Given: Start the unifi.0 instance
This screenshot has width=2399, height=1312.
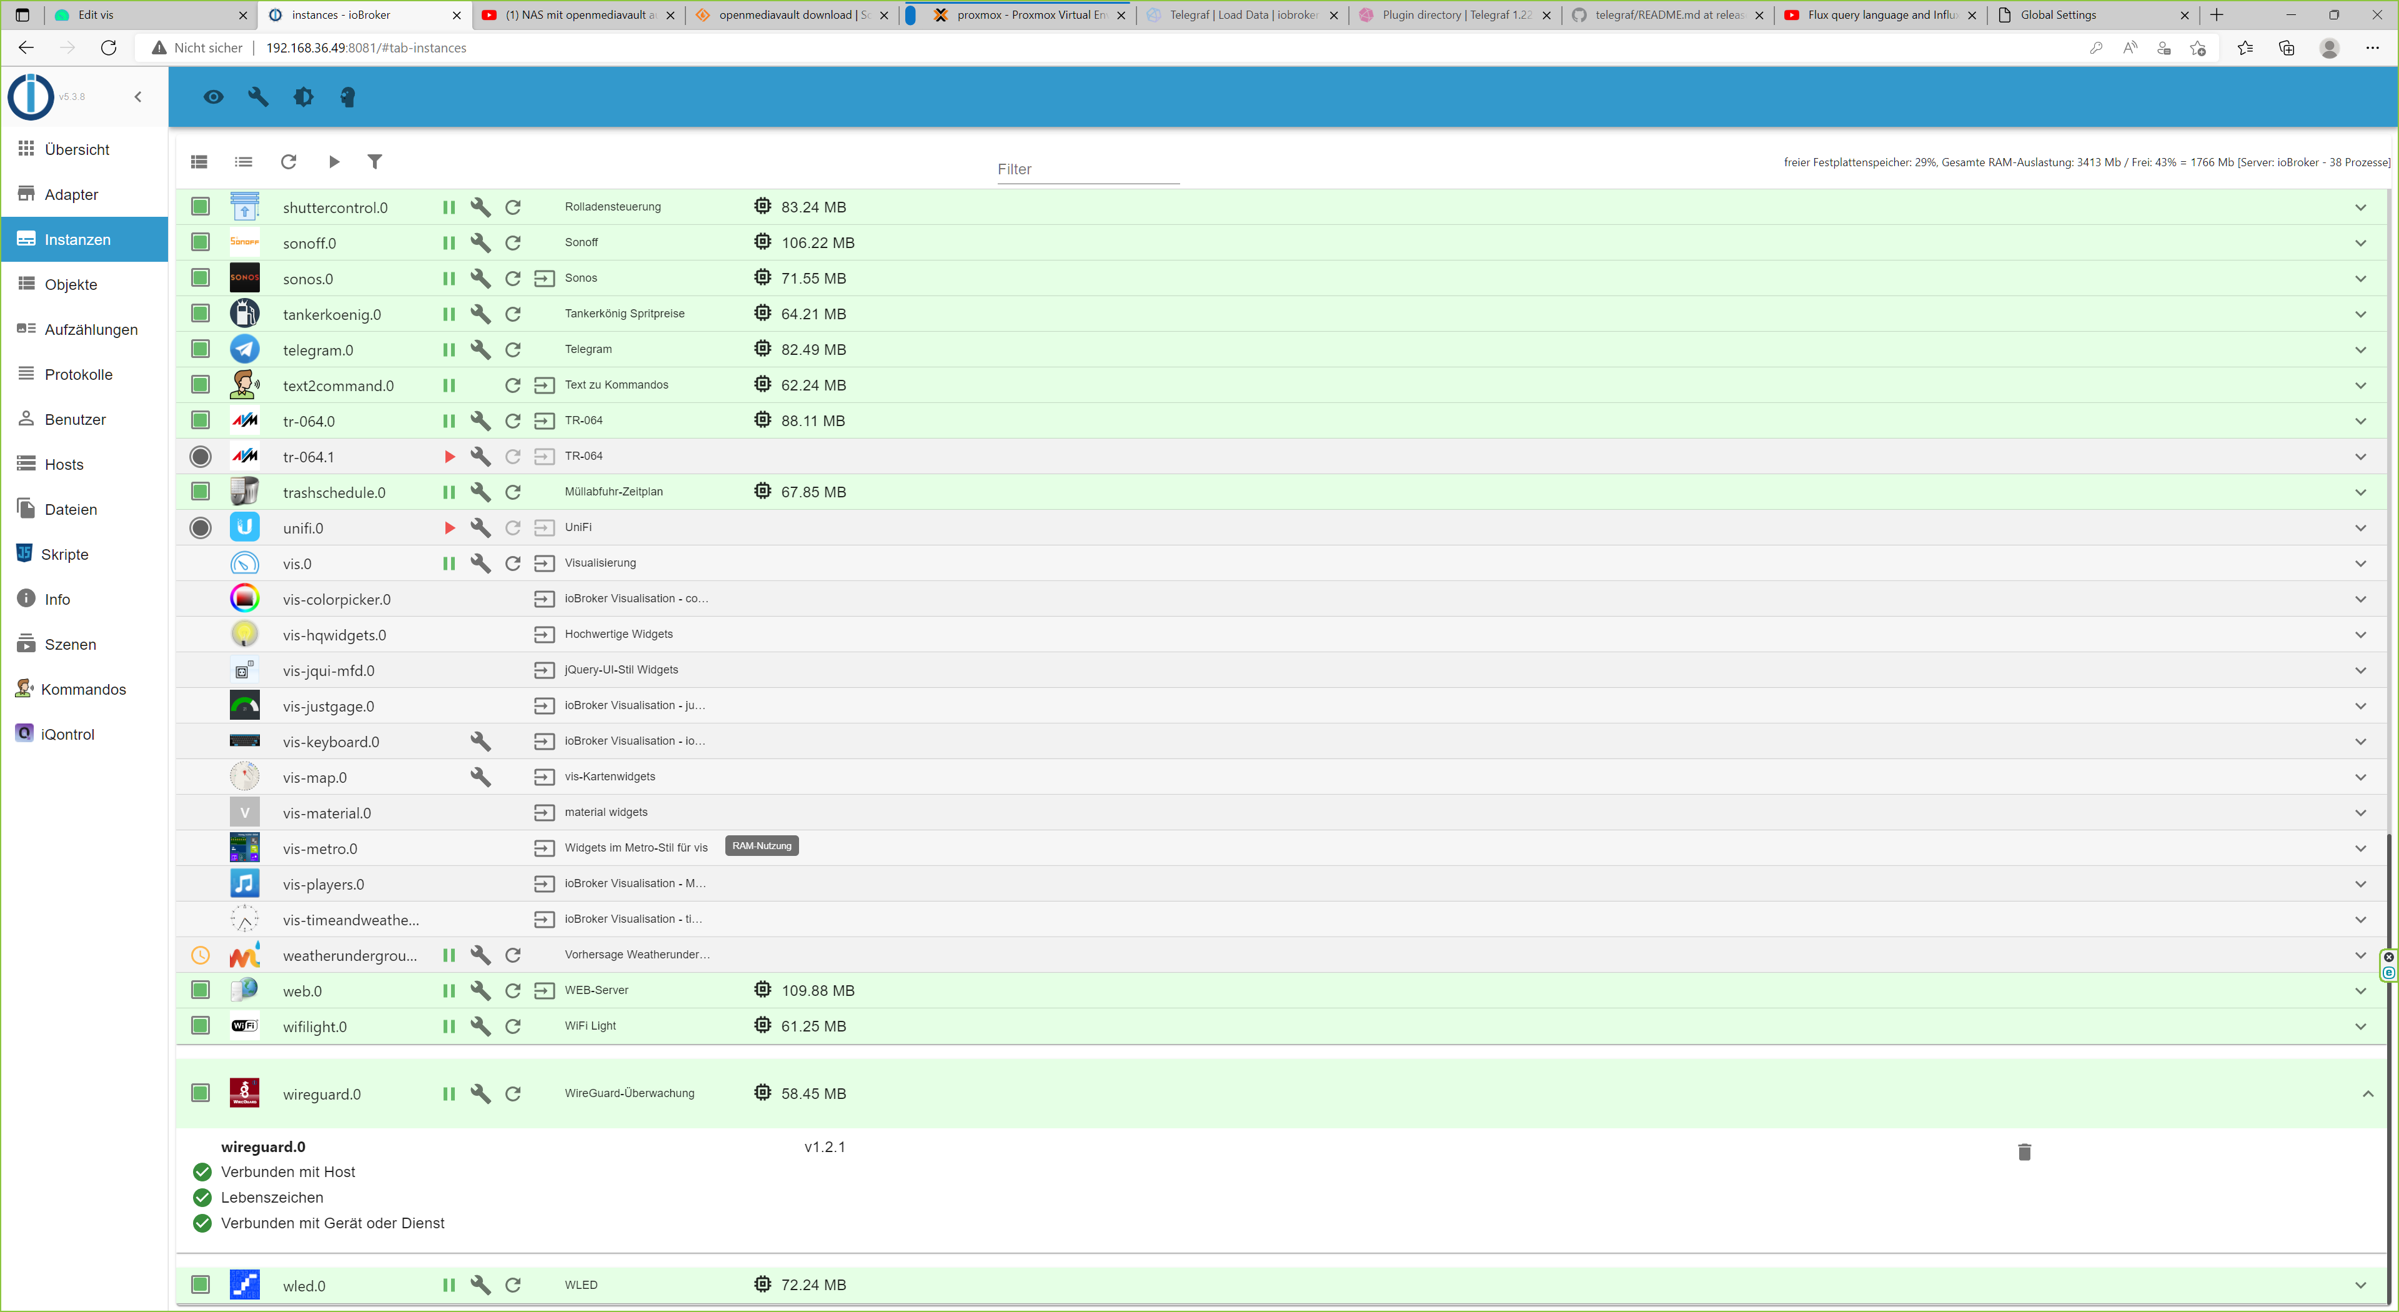Looking at the screenshot, I should pyautogui.click(x=449, y=528).
